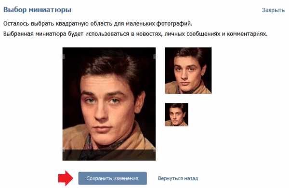Click the bottom-right crop handle
This screenshot has width=289, height=188.
point(155,150)
